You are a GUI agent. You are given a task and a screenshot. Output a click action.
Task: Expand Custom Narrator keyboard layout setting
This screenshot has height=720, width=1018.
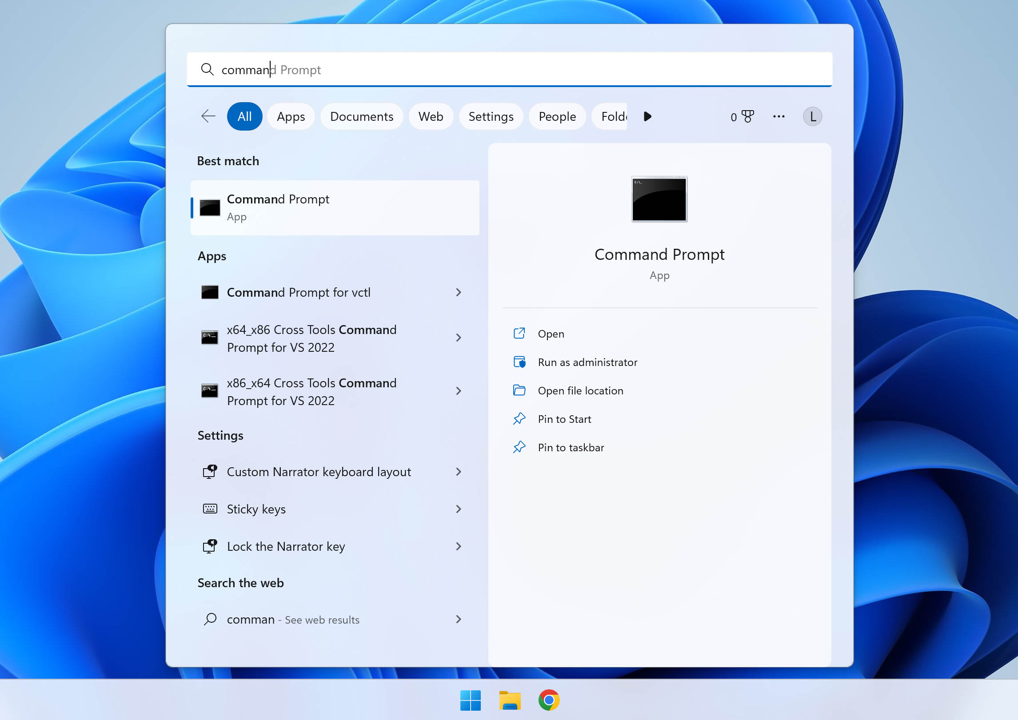click(460, 471)
